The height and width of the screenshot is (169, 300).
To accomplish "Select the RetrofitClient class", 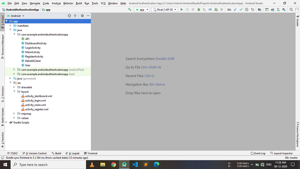I will point(33,61).
